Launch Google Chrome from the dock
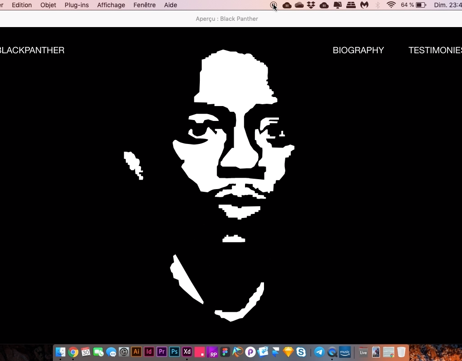The height and width of the screenshot is (361, 462). (73, 352)
